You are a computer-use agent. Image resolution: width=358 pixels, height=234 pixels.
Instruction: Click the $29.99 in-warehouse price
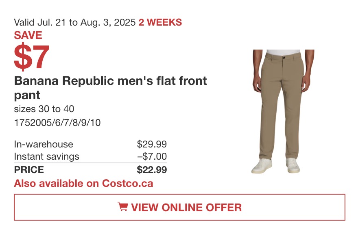[152, 144]
